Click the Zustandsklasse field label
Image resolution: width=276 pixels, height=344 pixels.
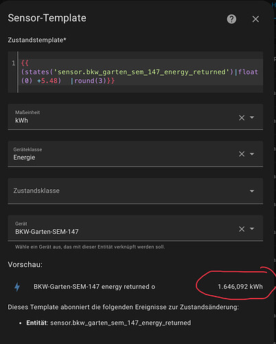36,191
